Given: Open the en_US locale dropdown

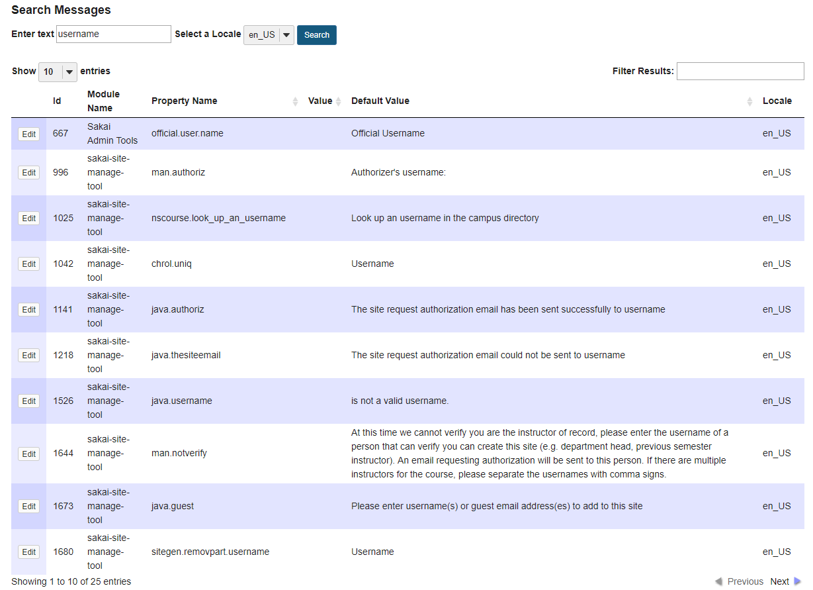Looking at the screenshot, I should pyautogui.click(x=269, y=35).
